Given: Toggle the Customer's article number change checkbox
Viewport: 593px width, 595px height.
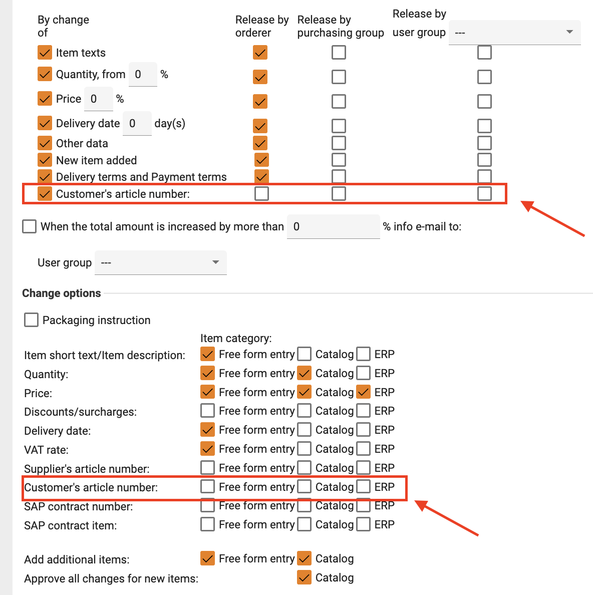Looking at the screenshot, I should pyautogui.click(x=45, y=194).
